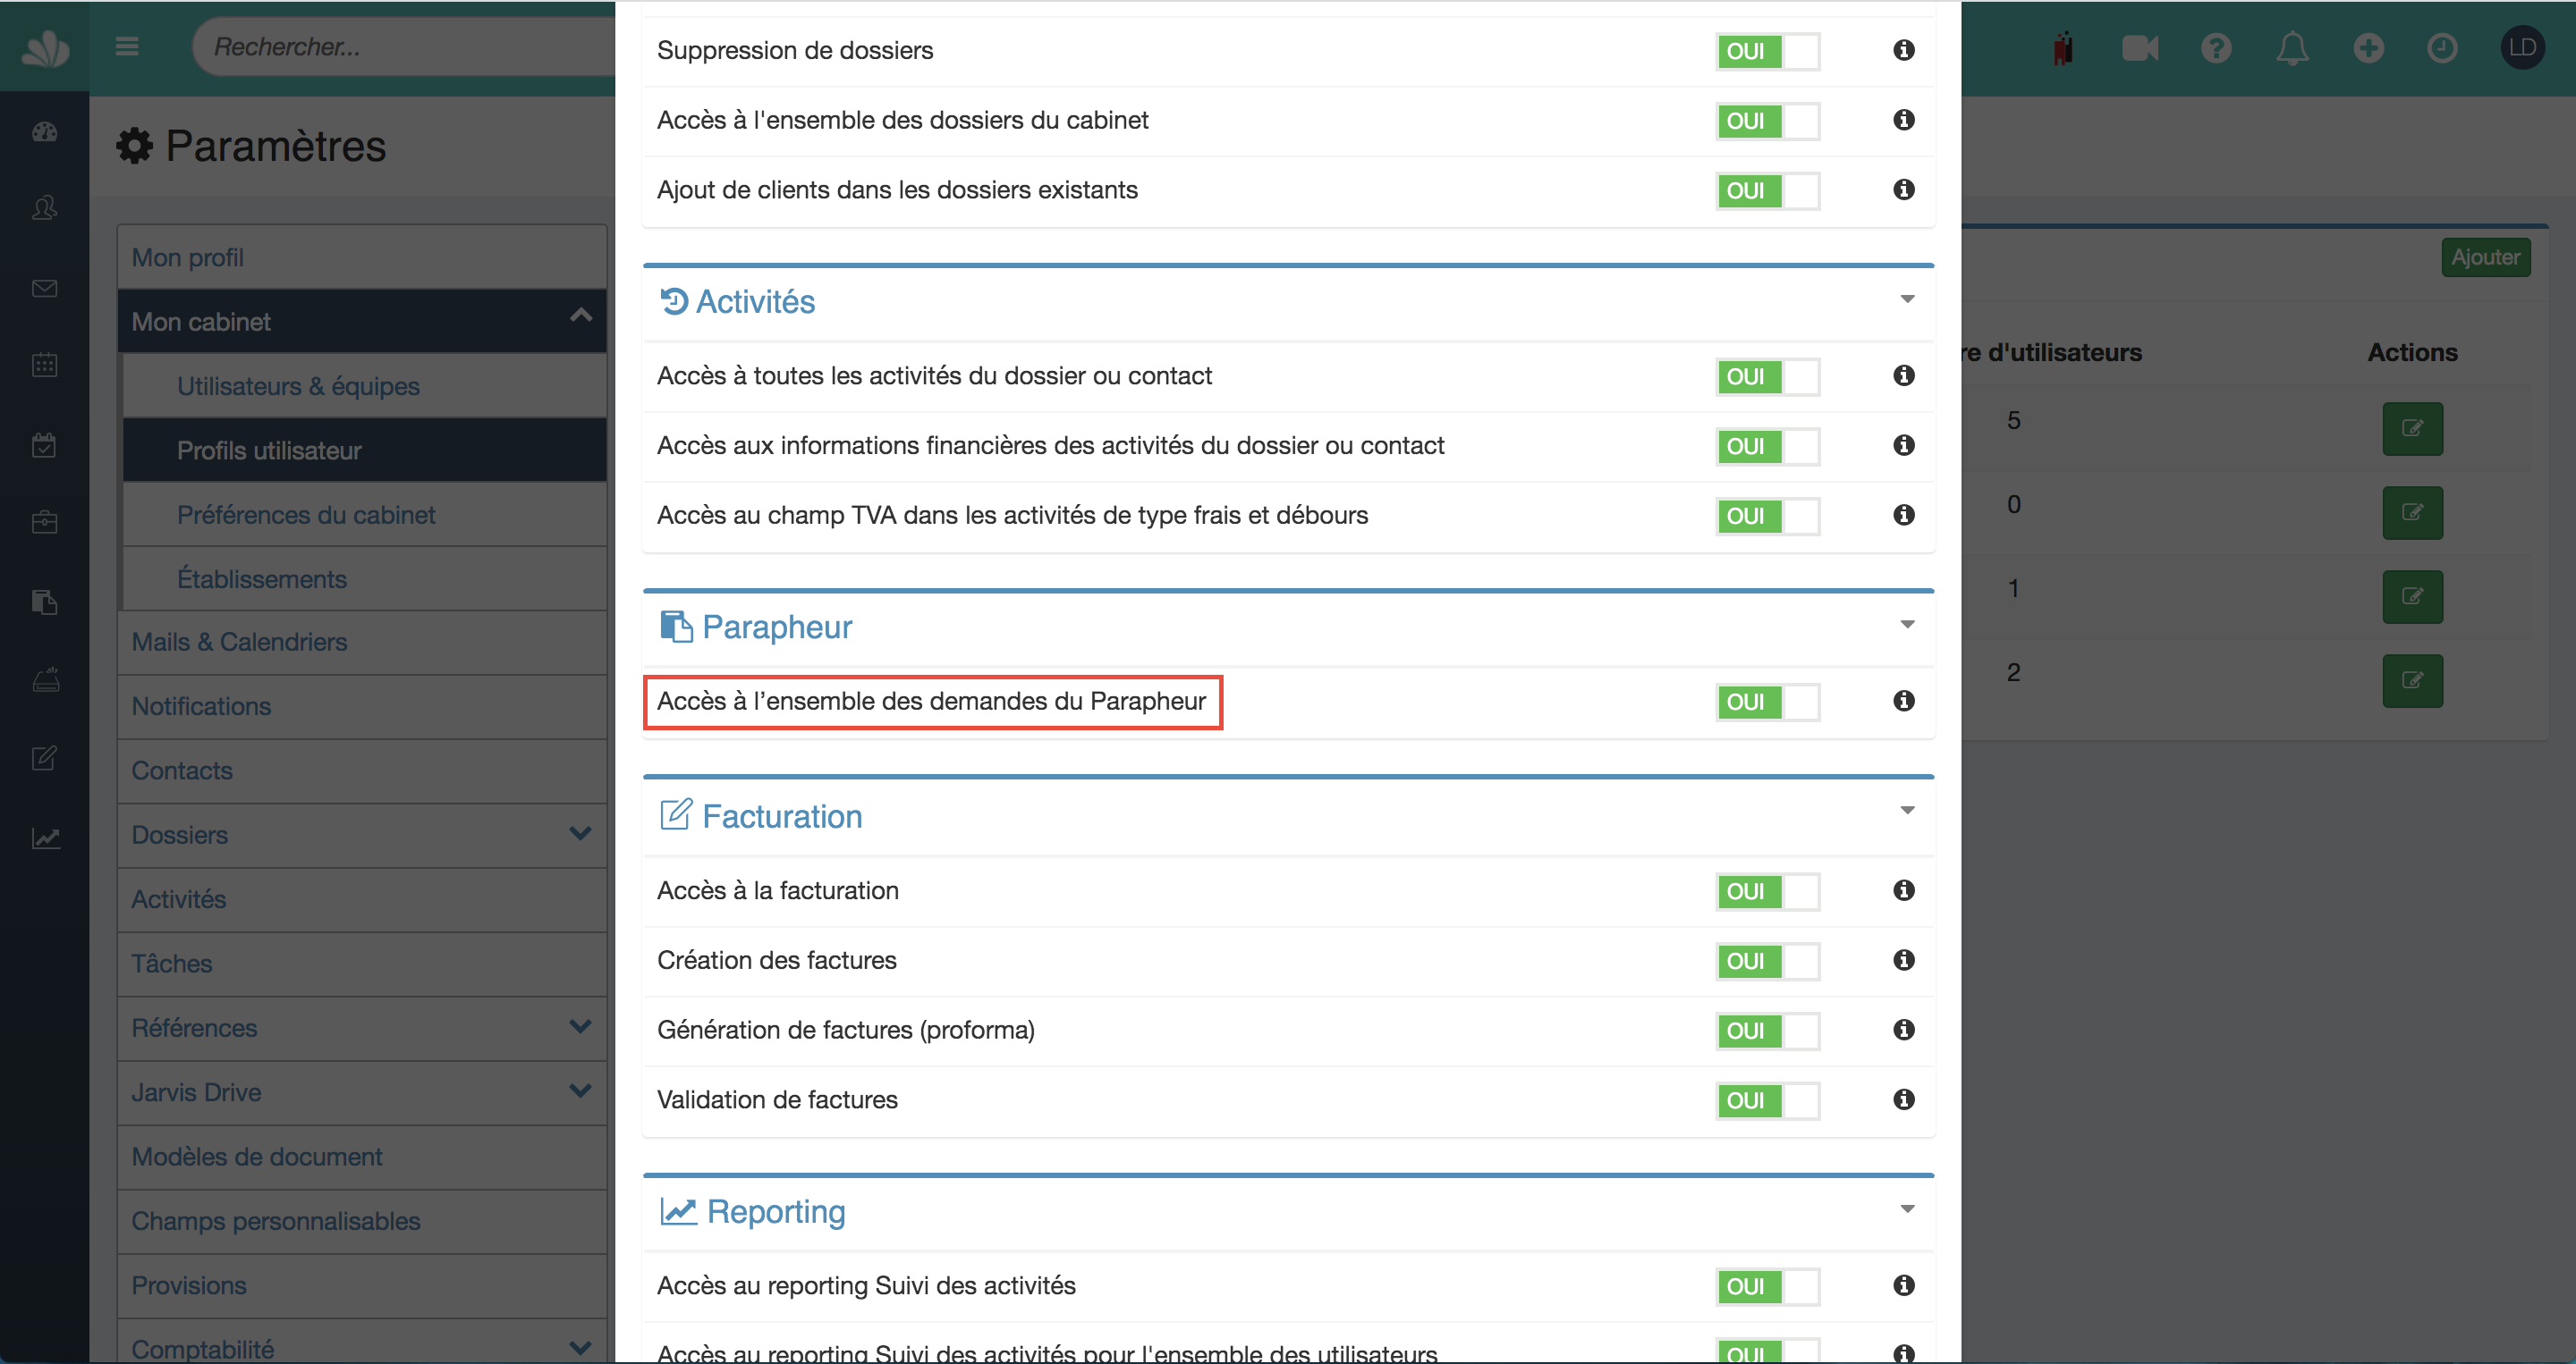The height and width of the screenshot is (1364, 2576).
Task: Select Mails & Calendriers in settings menu
Action: click(239, 642)
